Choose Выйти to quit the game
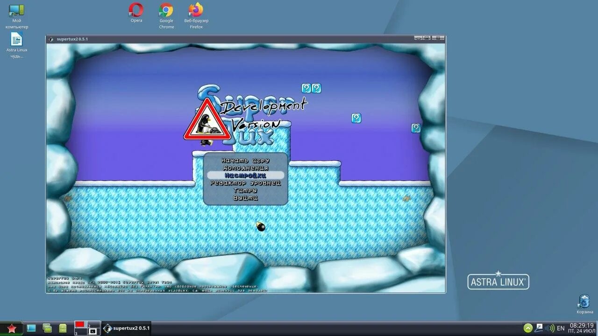598x336 pixels. [x=245, y=197]
